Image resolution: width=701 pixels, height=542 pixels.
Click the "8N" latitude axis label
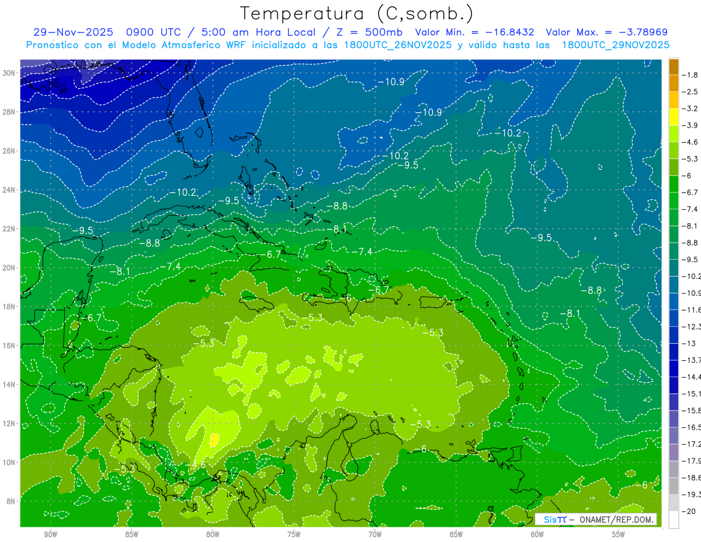[12, 501]
